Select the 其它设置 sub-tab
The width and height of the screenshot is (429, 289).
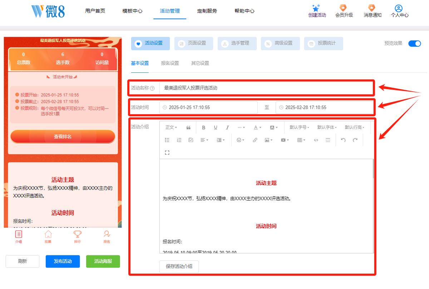click(x=200, y=63)
